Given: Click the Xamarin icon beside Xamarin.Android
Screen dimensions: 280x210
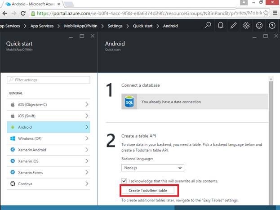Looking at the screenshot, I should (x=13, y=150).
